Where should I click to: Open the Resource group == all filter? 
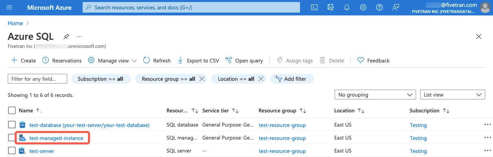pyautogui.click(x=168, y=79)
